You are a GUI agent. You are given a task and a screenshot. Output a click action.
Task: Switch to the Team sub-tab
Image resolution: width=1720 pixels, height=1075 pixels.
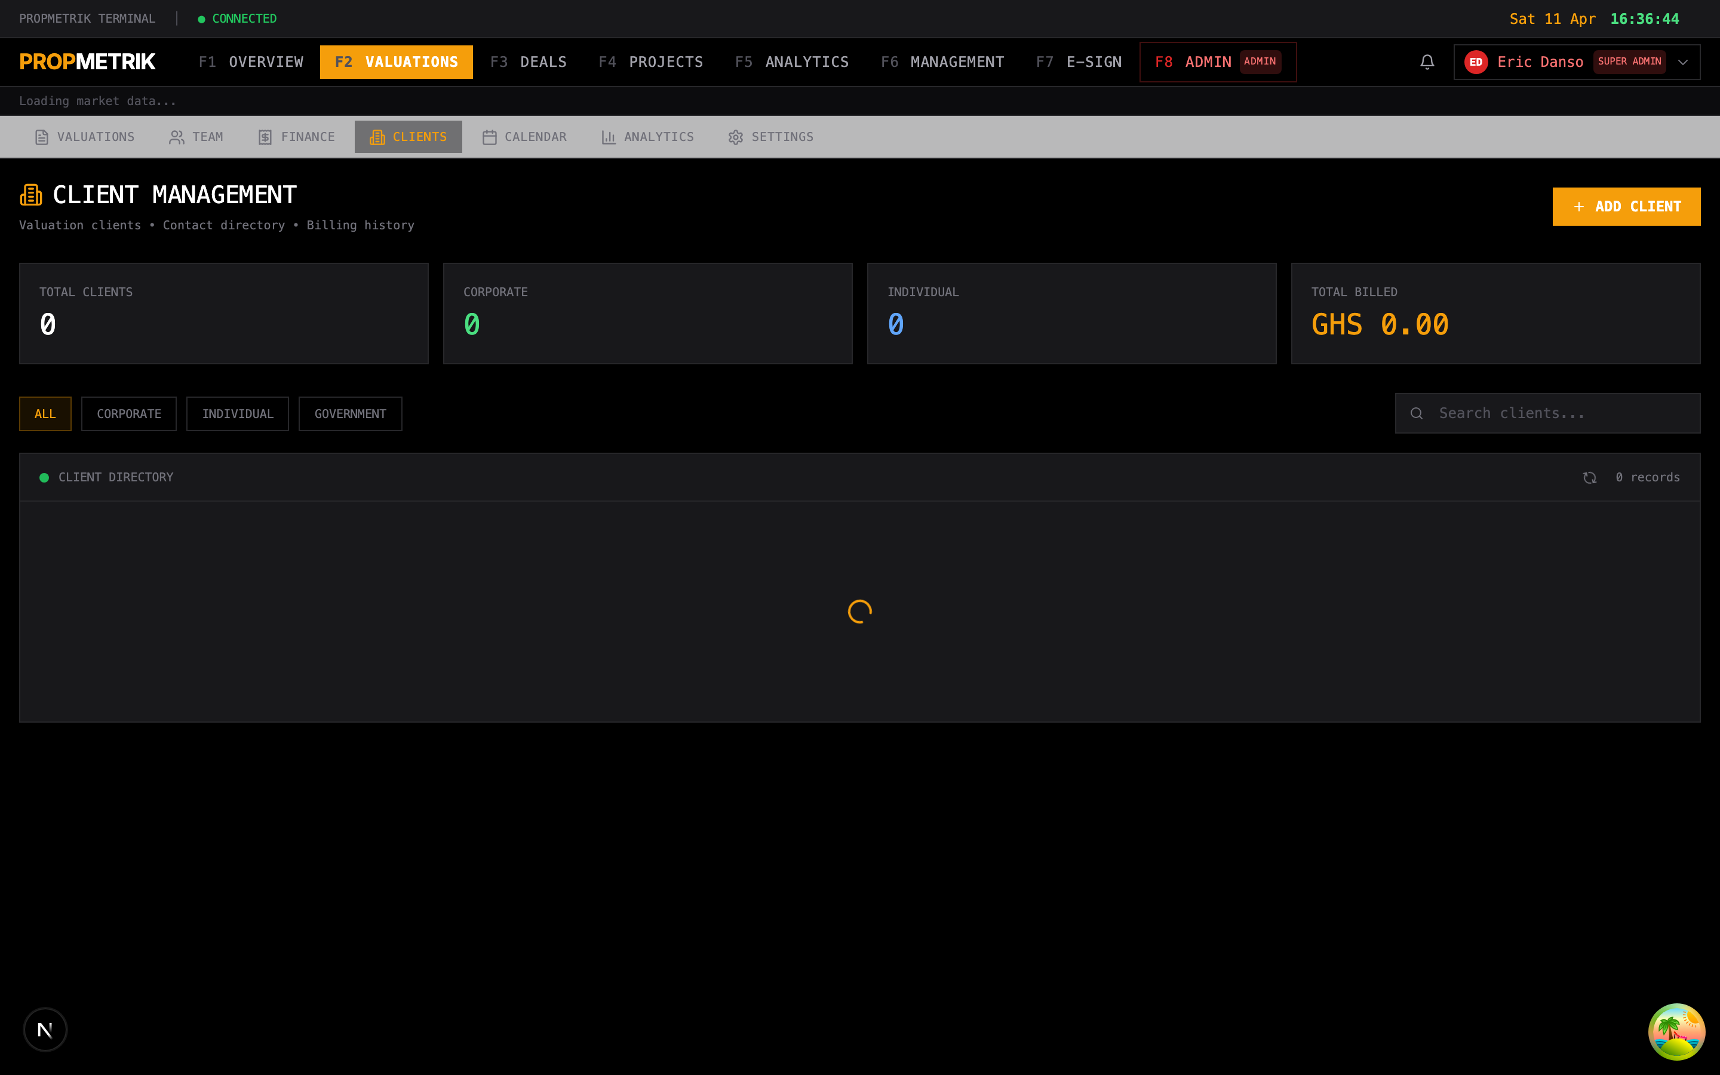(x=196, y=137)
